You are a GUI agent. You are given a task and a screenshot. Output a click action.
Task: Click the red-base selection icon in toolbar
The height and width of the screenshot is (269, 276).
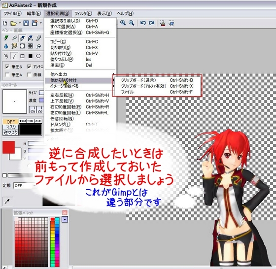[163, 23]
